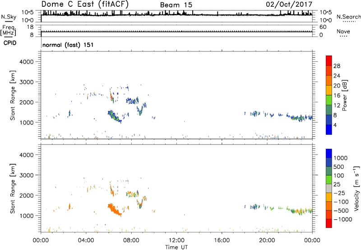The image size is (361, 250).
Task: Click power colorbar value 12
Action: (337, 106)
